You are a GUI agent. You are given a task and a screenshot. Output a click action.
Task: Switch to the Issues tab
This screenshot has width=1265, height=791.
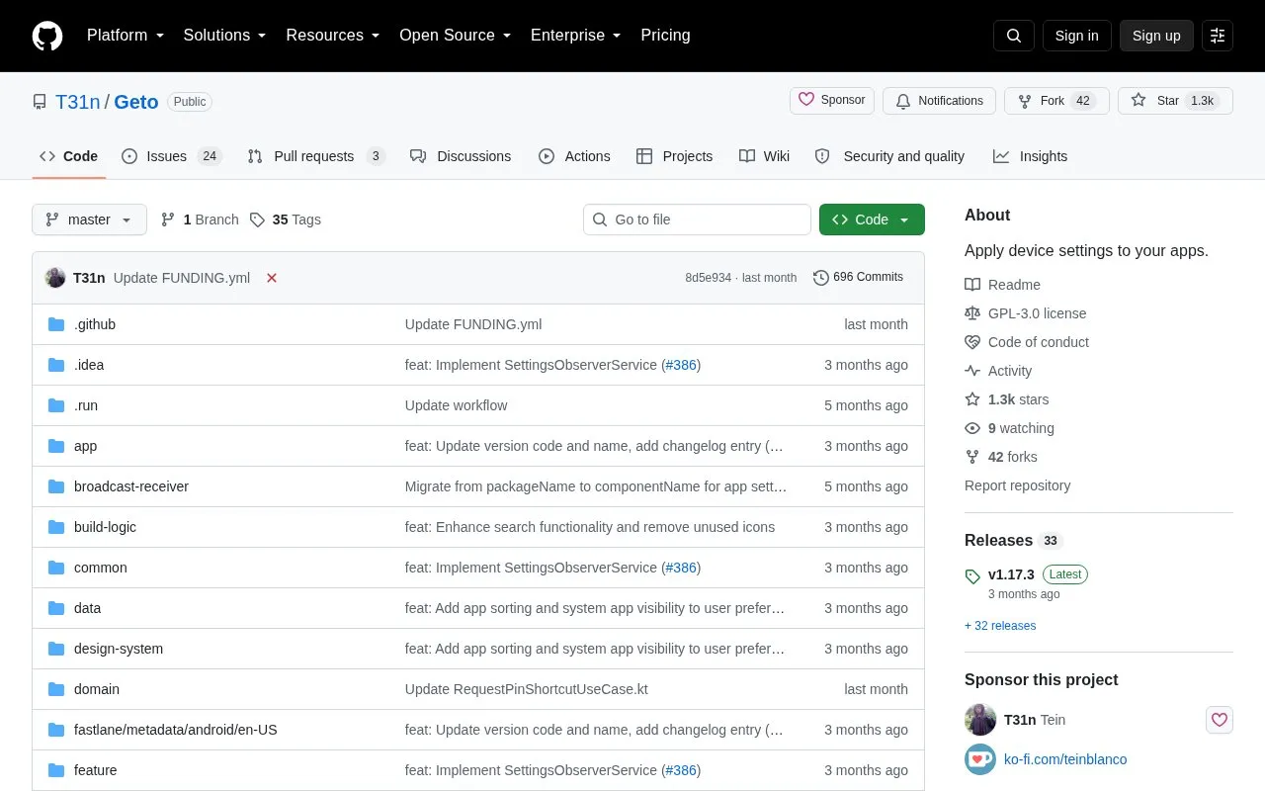[172, 156]
